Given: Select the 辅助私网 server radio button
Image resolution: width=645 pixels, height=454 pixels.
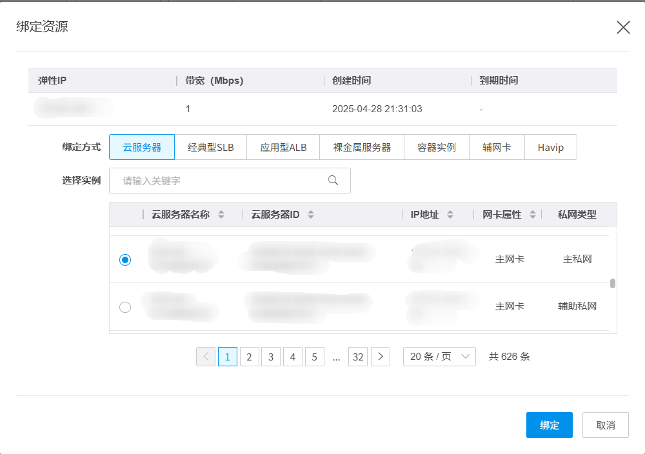Looking at the screenshot, I should [125, 307].
